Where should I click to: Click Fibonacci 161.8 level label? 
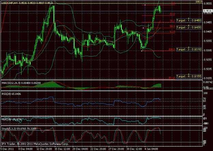172,78
